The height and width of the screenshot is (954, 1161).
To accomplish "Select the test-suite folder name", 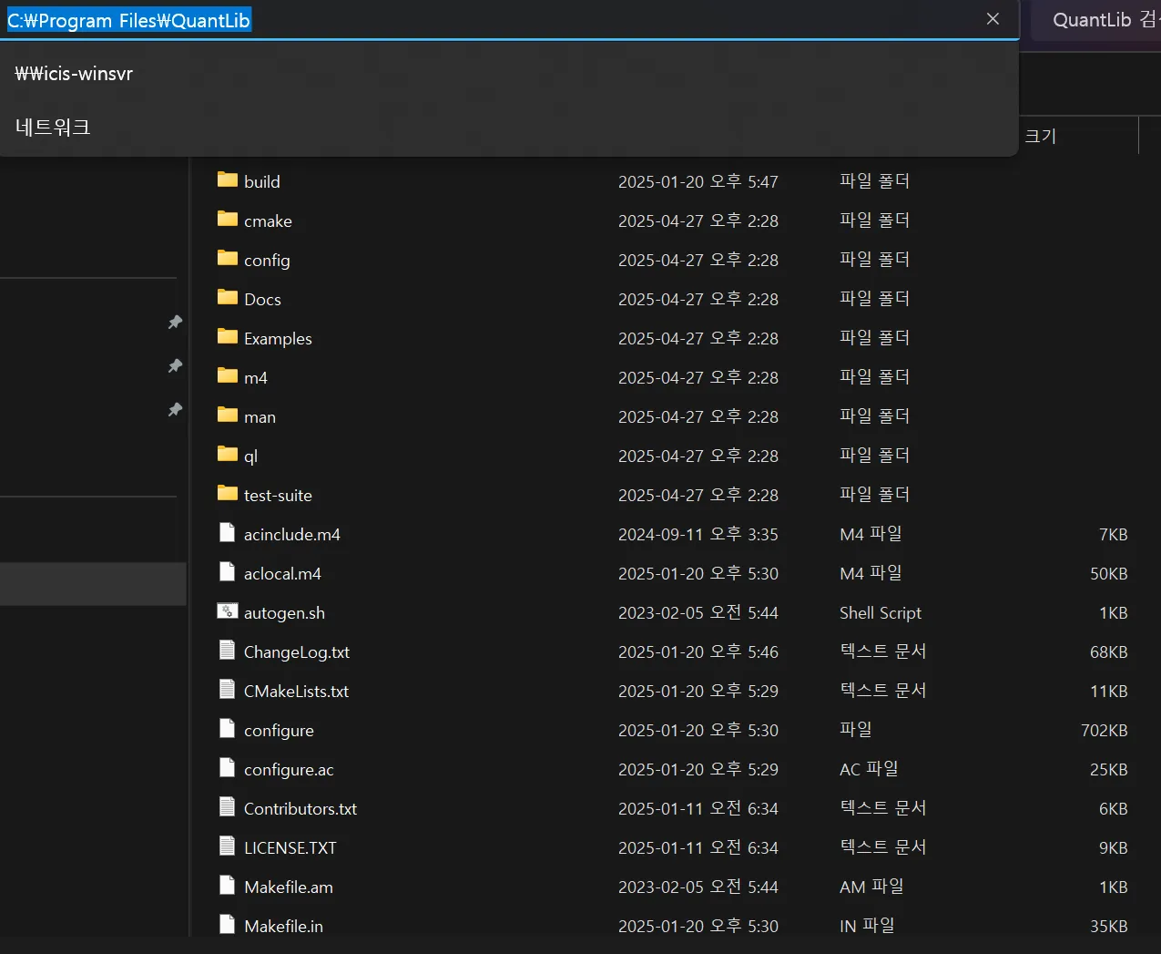I will 278,495.
